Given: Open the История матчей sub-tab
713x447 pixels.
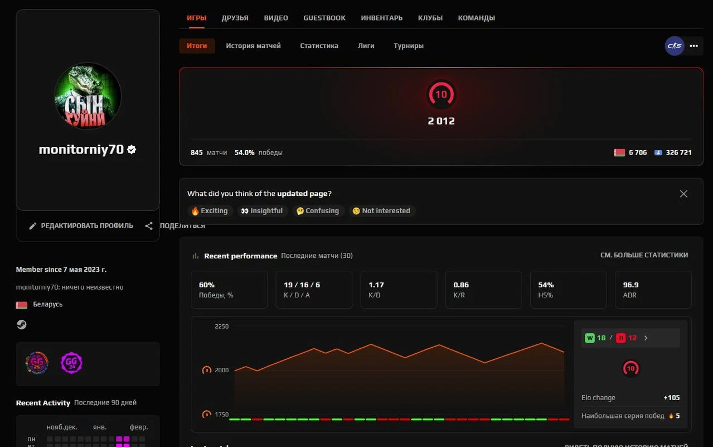Looking at the screenshot, I should 253,46.
